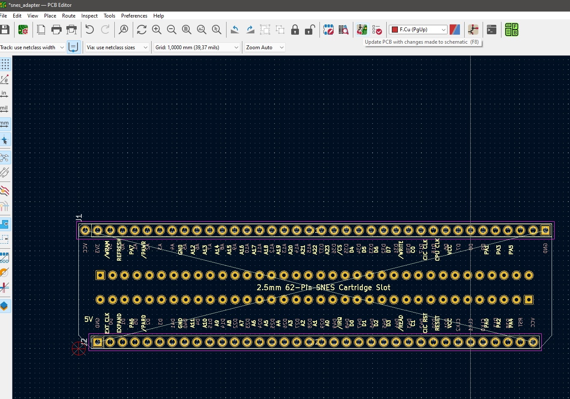Toggle net highlight dimming mode

(x=5, y=191)
